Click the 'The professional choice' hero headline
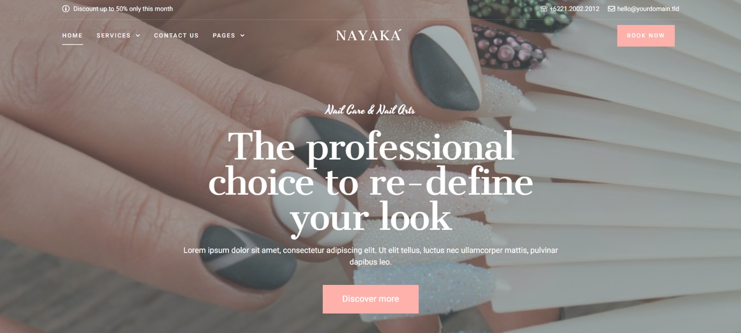This screenshot has height=333, width=741. pos(370,181)
